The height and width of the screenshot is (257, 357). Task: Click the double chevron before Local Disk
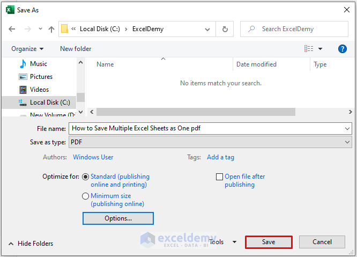[73, 29]
